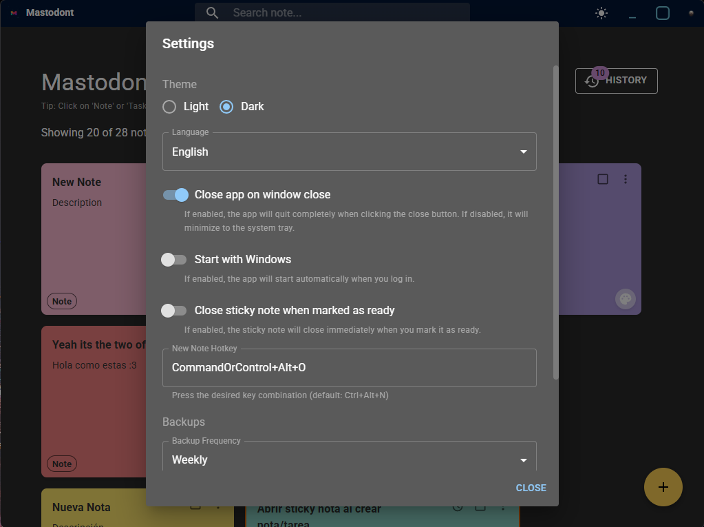The width and height of the screenshot is (704, 527).
Task: Click the search magnifier icon
Action: [213, 13]
